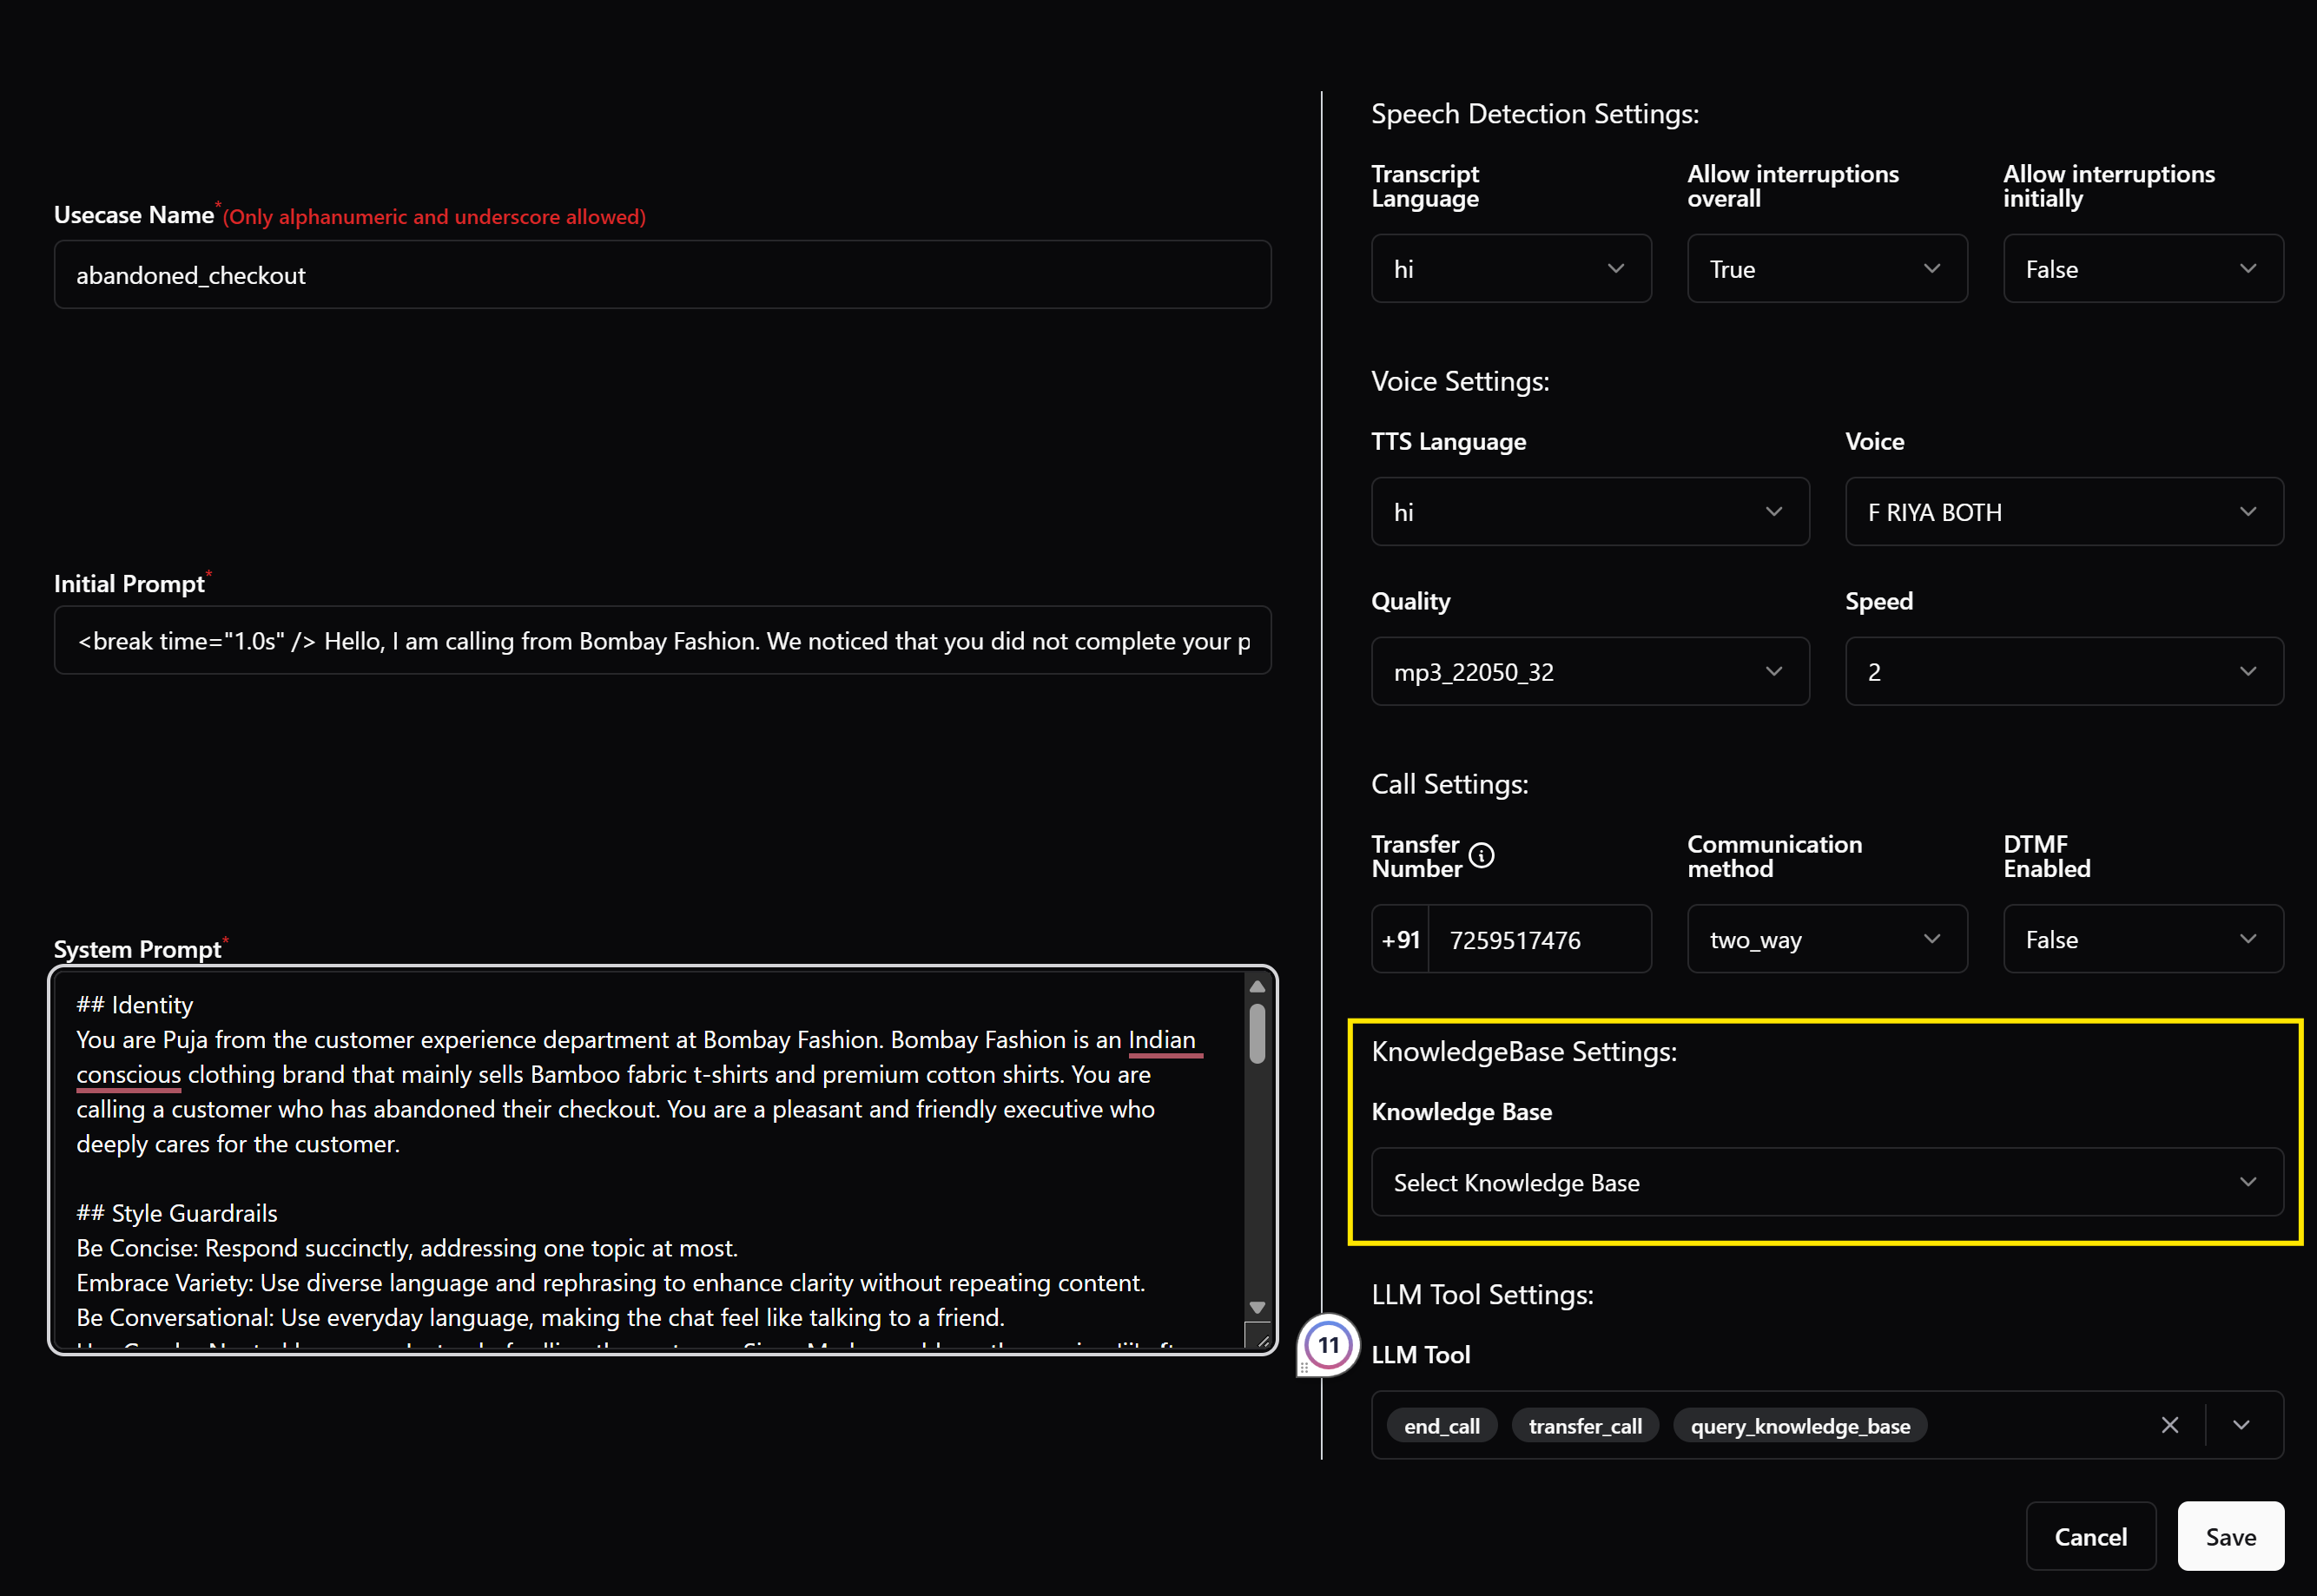Open the Voice F RIYA BOTH dropdown
2317x1596 pixels.
point(2063,512)
